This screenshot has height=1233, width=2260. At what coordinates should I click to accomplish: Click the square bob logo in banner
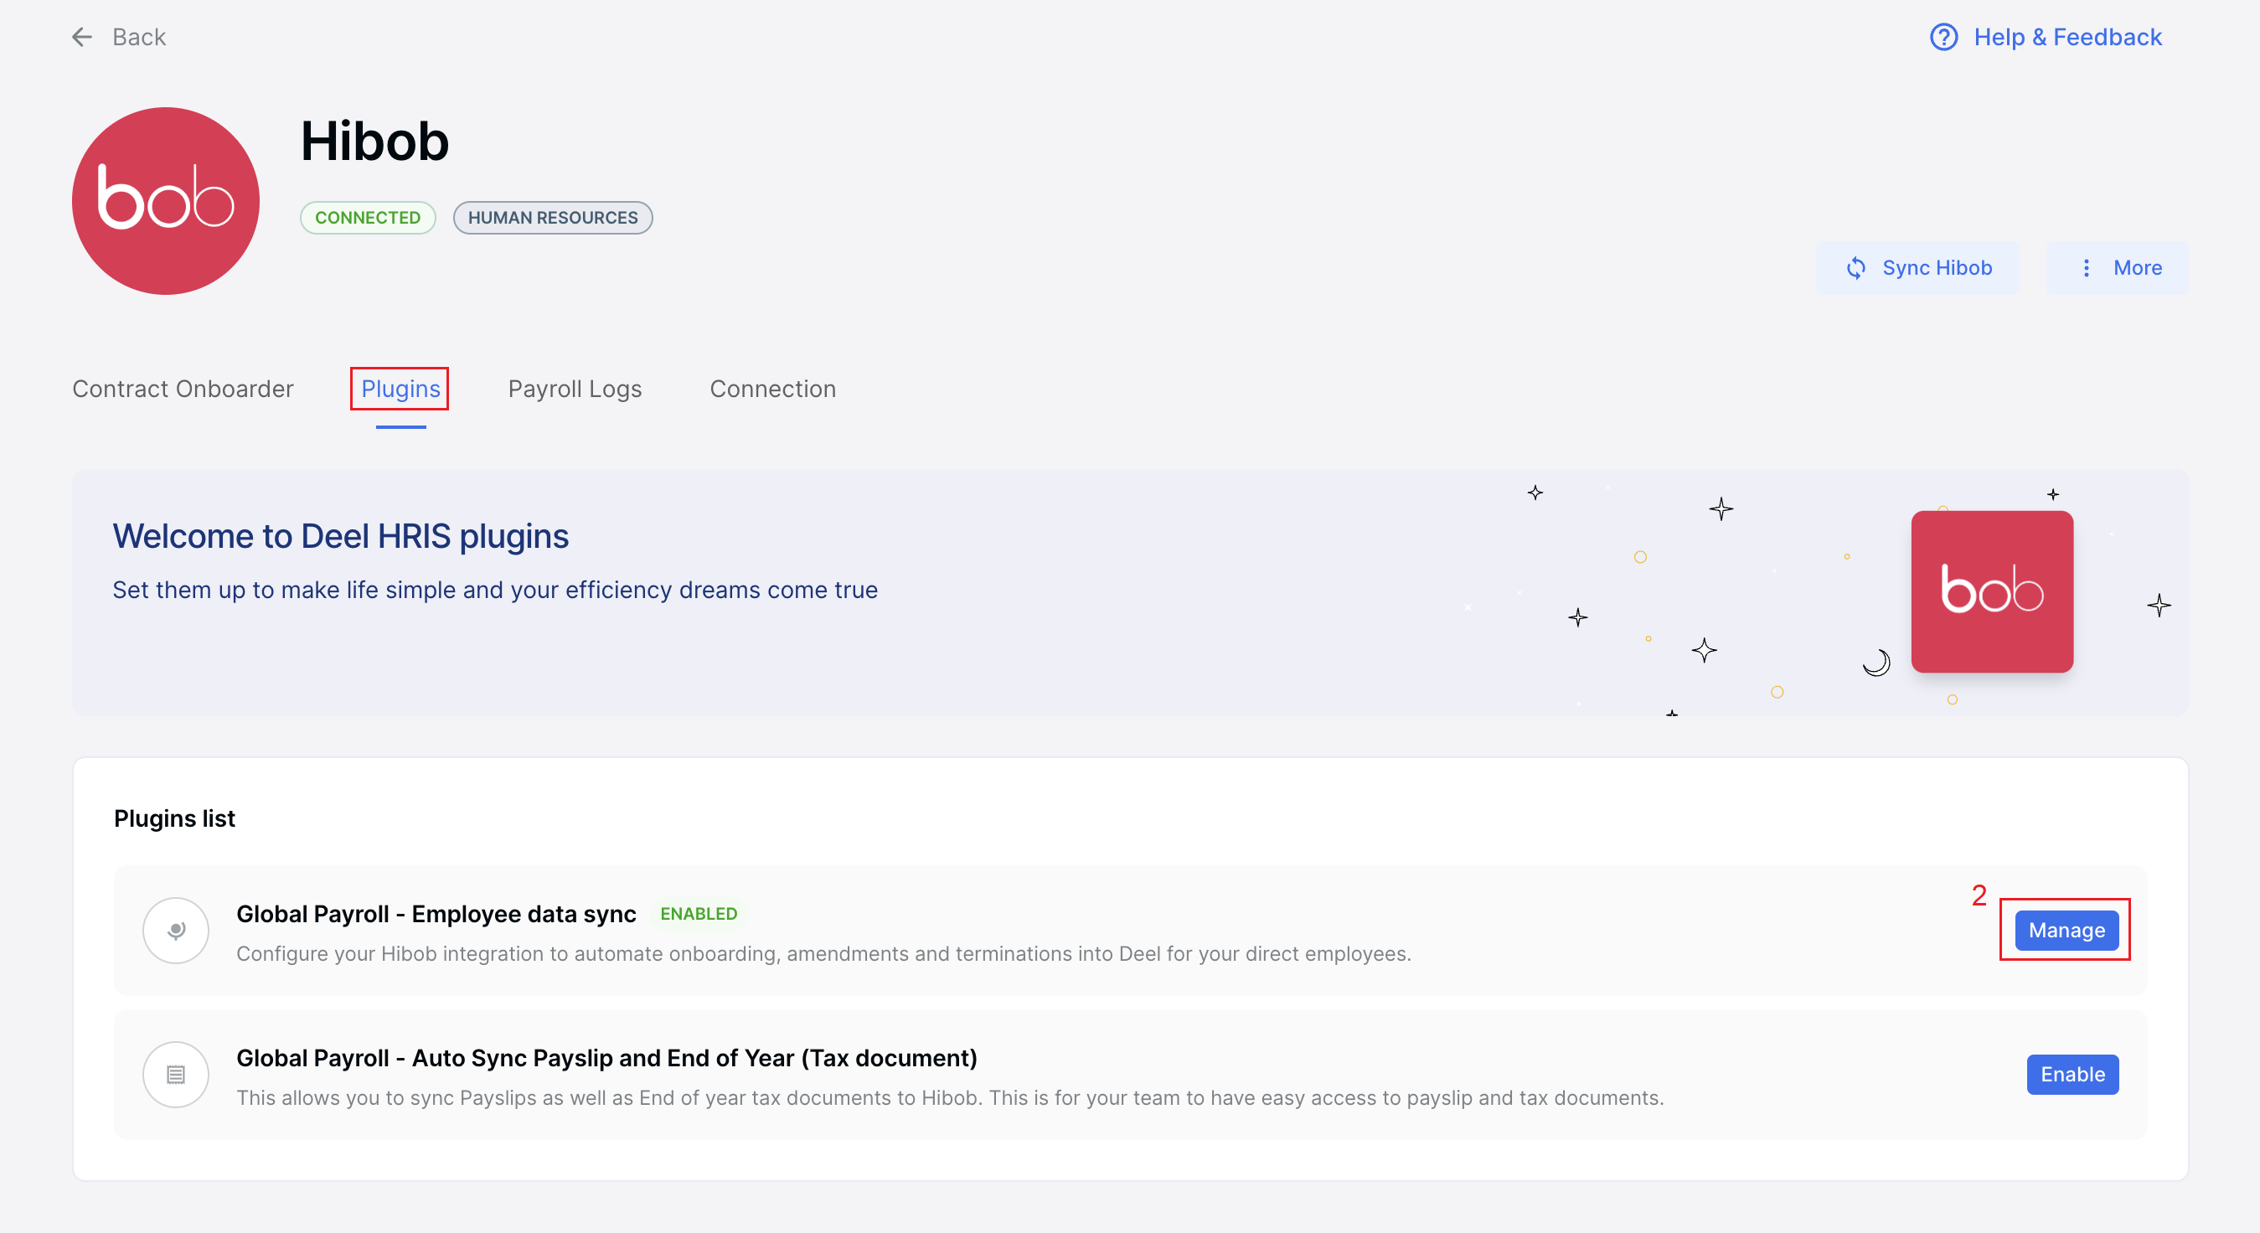1992,591
